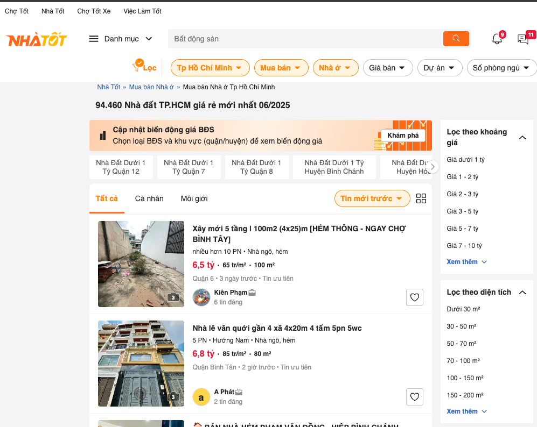Filter area 50 - 70 m²
The height and width of the screenshot is (427, 537).
(462, 344)
